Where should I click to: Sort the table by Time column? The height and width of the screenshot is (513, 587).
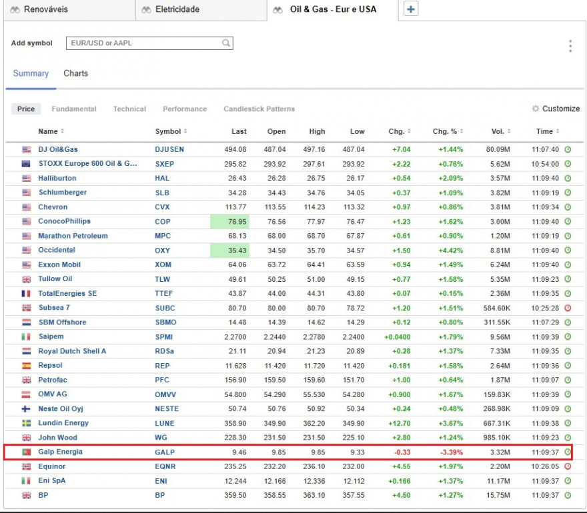(x=548, y=131)
